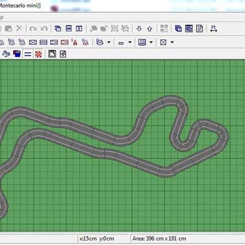Screen dimensions: 245x245
Task: Expand the dropdown arrow beside track shape icon
Action: [x=109, y=42]
